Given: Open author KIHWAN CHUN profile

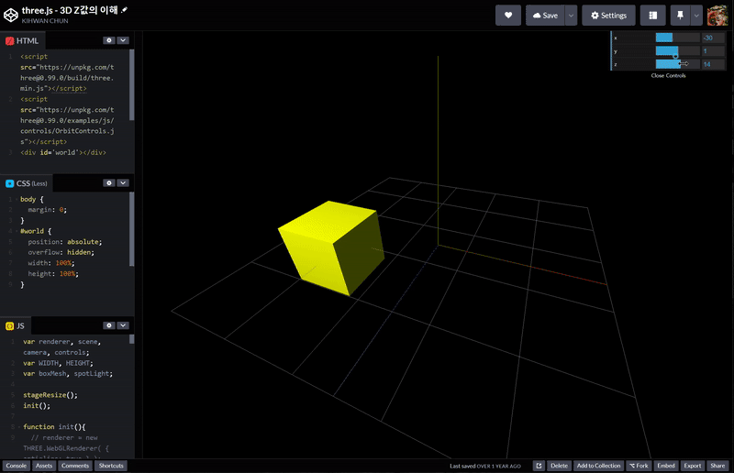Looking at the screenshot, I should pos(45,21).
